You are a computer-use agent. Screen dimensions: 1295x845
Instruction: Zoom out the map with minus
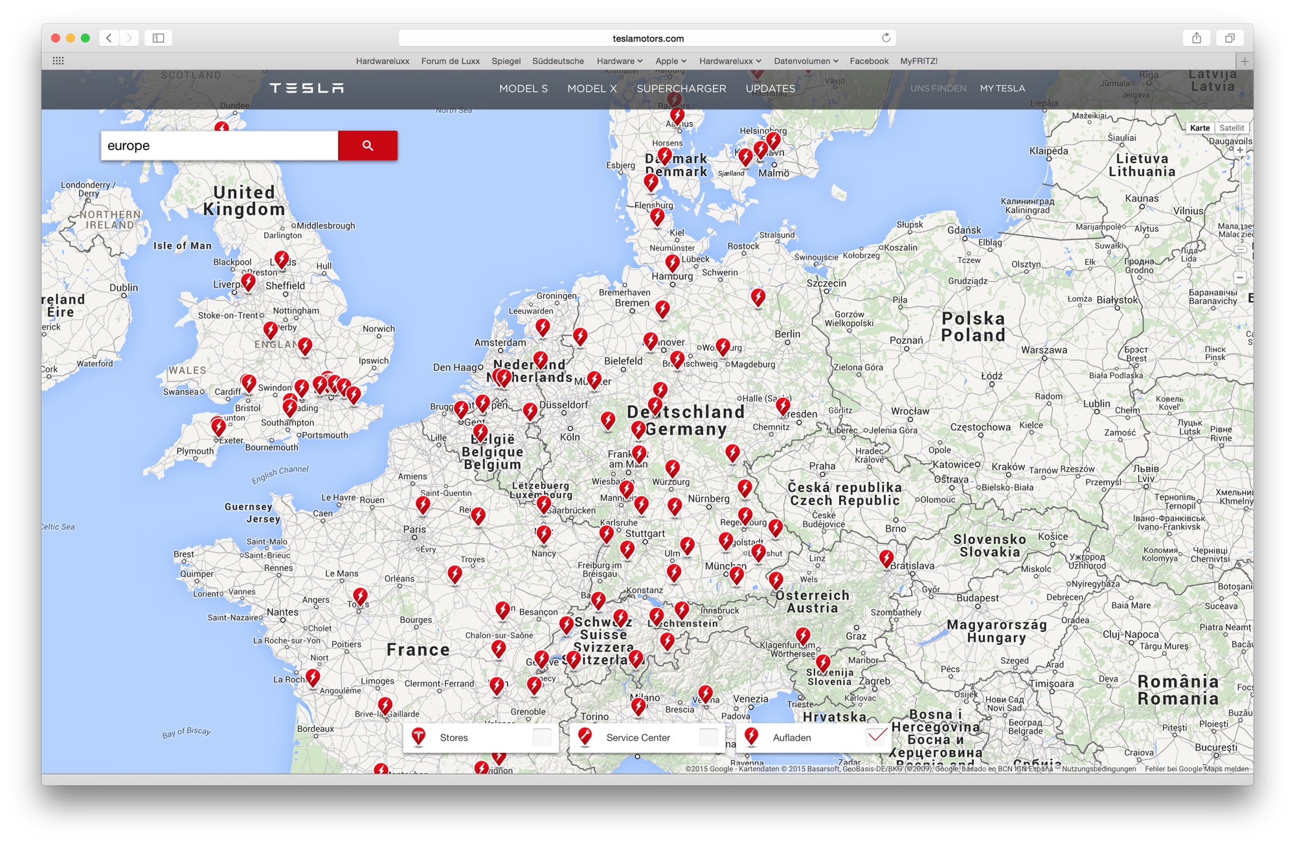[1240, 277]
